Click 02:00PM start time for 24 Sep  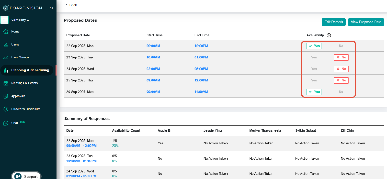click(153, 69)
